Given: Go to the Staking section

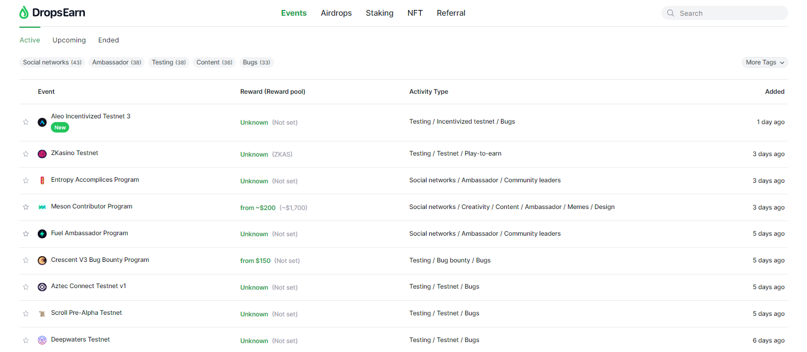Looking at the screenshot, I should coord(379,13).
